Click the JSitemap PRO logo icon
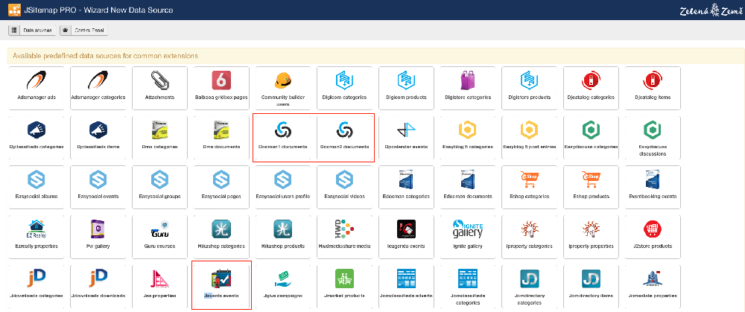Image resolution: width=745 pixels, height=312 pixels. (x=13, y=10)
